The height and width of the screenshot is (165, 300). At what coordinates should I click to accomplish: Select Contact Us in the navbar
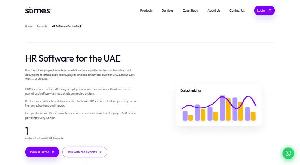(x=237, y=10)
